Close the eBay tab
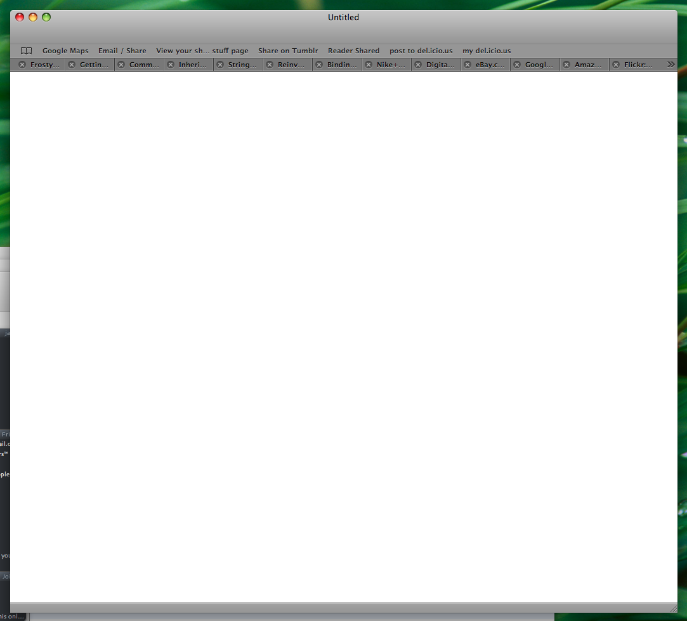687x621 pixels. [468, 65]
